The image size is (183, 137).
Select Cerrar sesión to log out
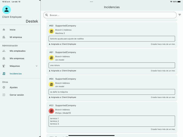point(20,95)
